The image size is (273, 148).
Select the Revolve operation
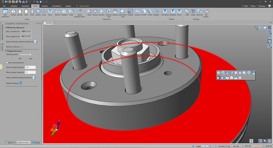102,12
